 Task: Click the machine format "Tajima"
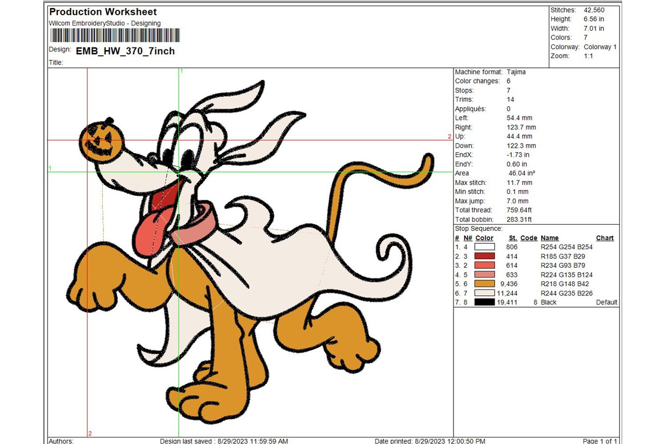tap(516, 72)
